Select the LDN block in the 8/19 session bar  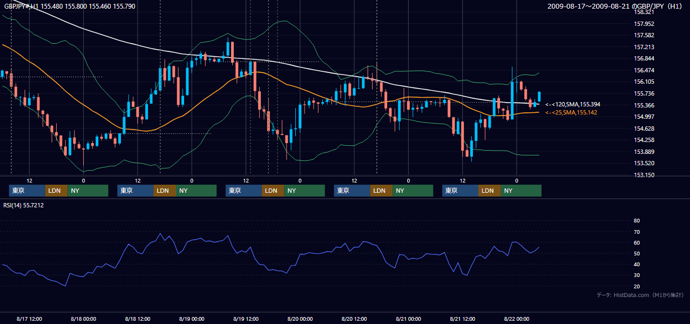coord(273,191)
